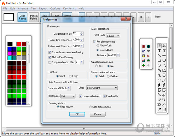
Task: Open the Arrange menu
Action: tap(23, 8)
